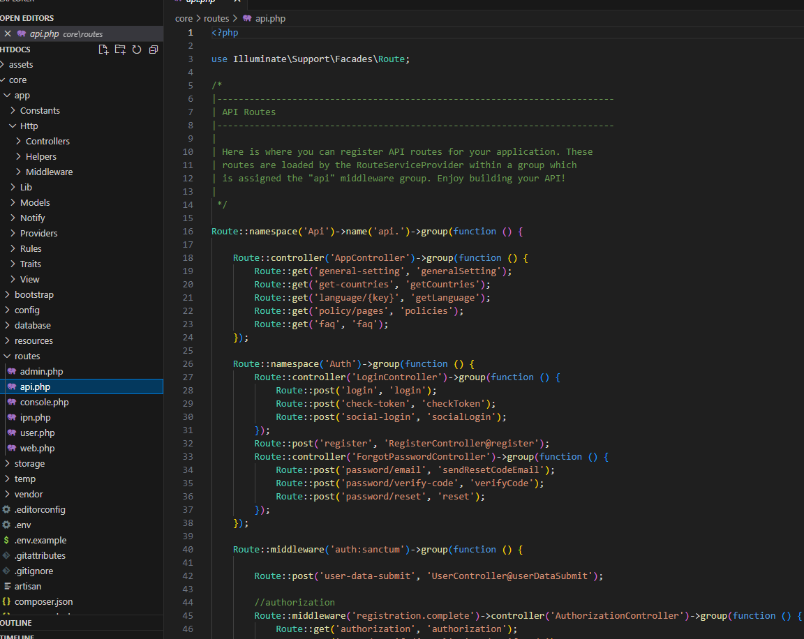The height and width of the screenshot is (639, 804).
Task: Click the braces icon beside composer.json
Action: 6,601
